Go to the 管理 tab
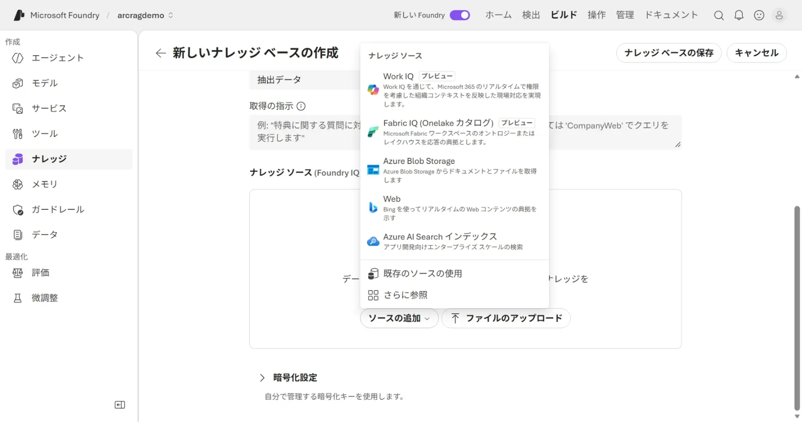 coord(625,15)
